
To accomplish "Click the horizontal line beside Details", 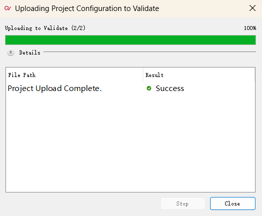I will [x=150, y=52].
